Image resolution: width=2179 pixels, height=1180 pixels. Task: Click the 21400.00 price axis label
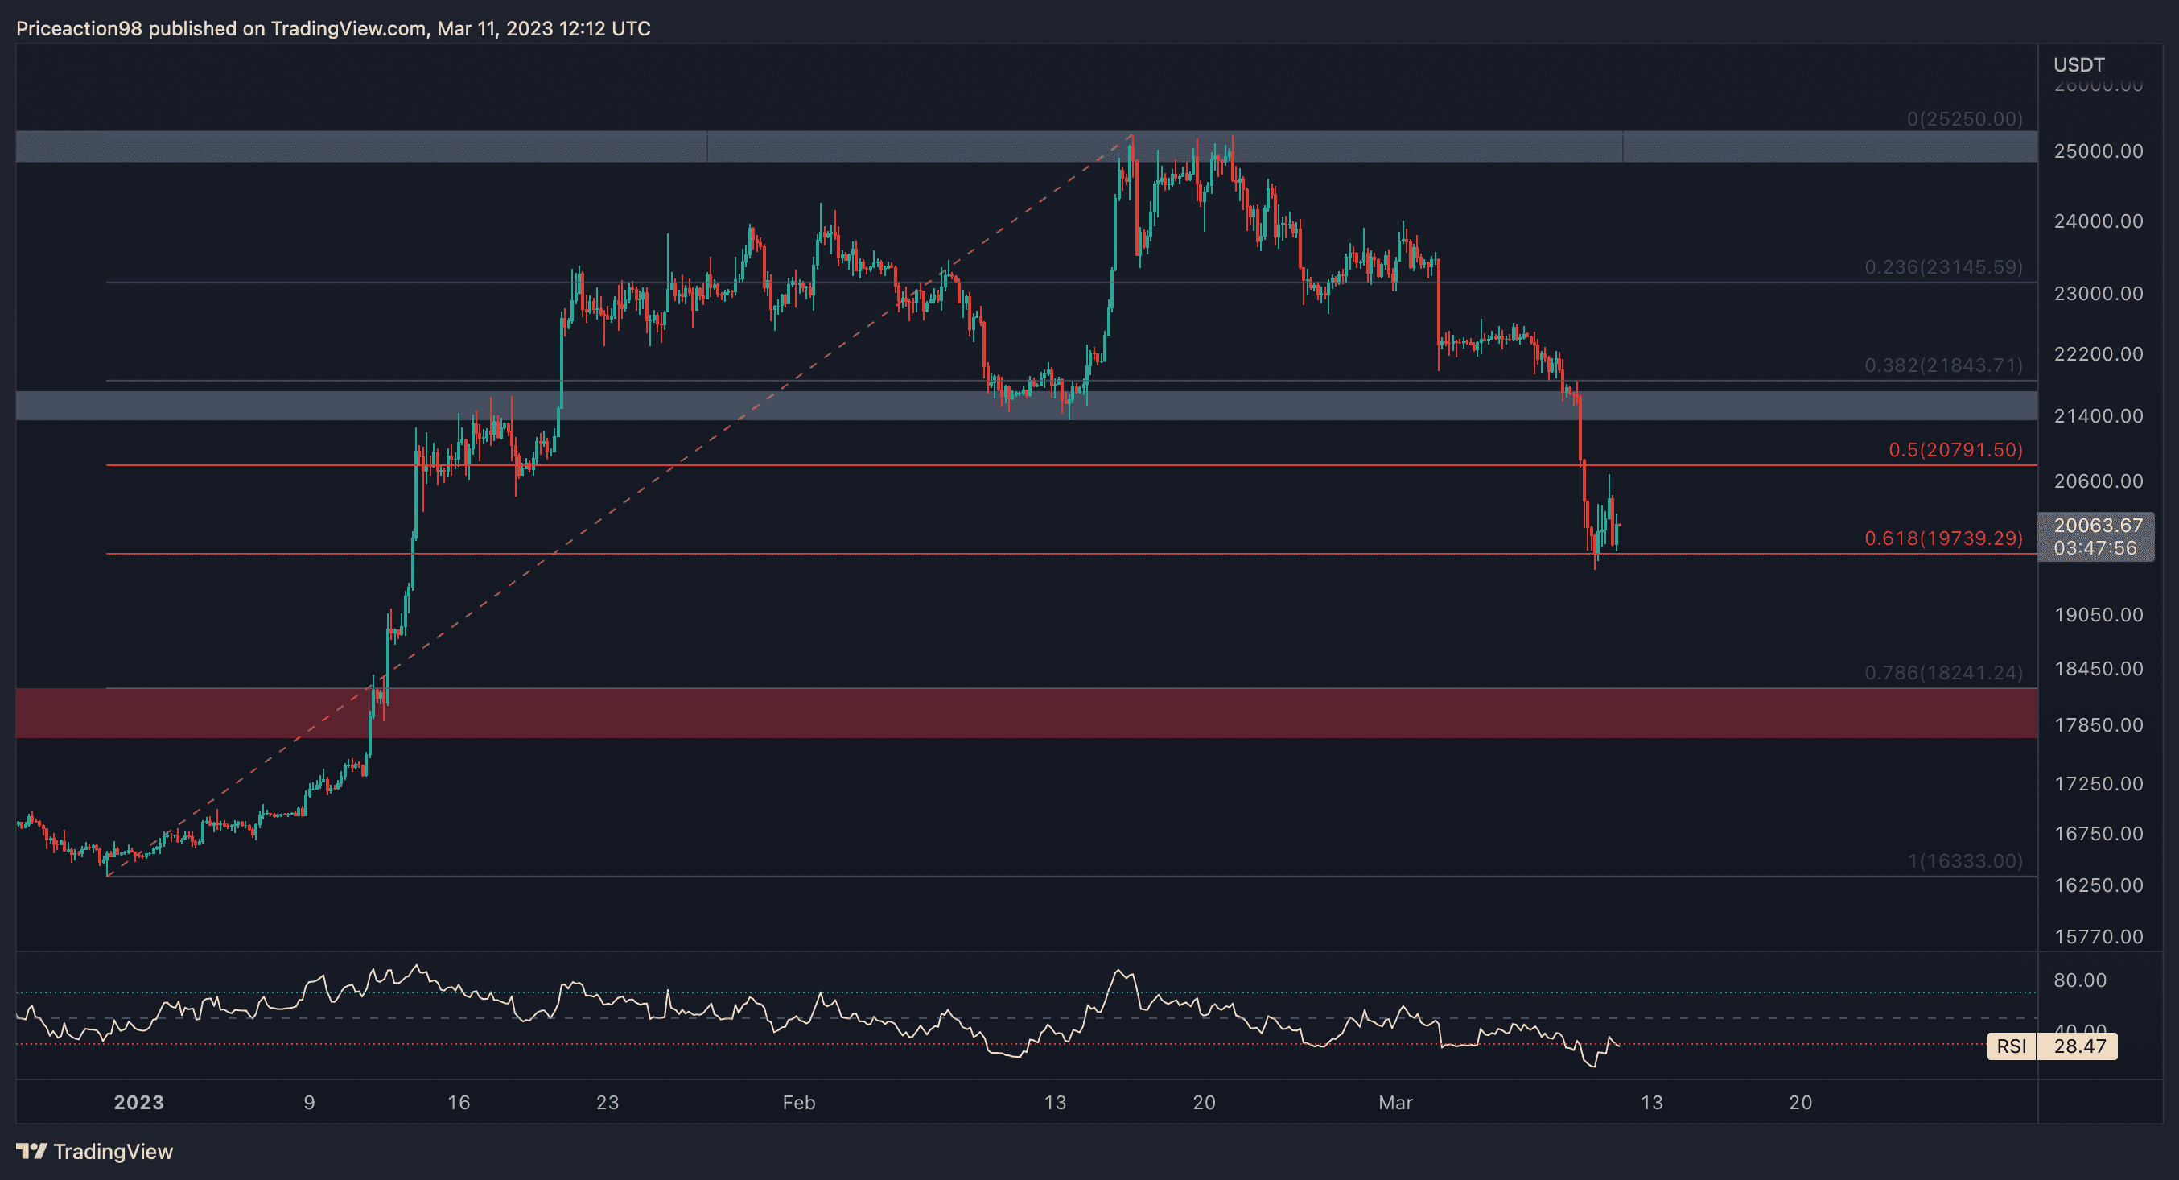tap(2099, 416)
